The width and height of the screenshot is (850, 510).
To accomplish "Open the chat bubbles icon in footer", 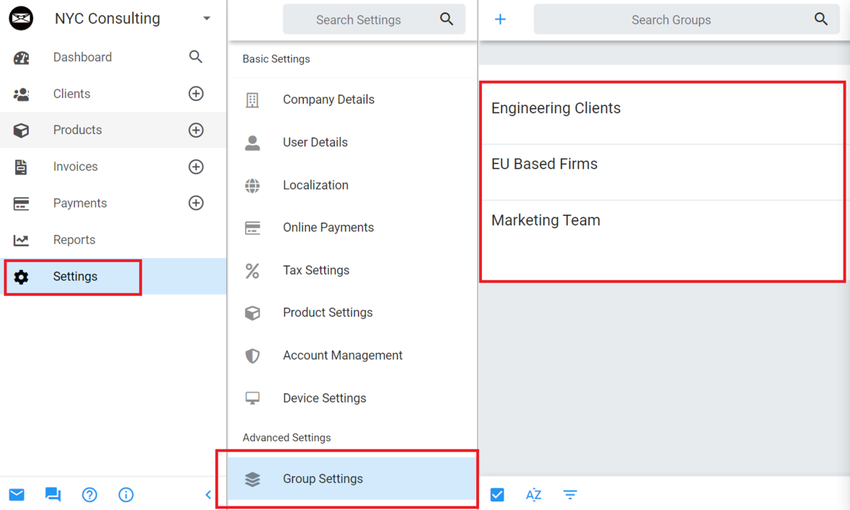I will click(53, 495).
